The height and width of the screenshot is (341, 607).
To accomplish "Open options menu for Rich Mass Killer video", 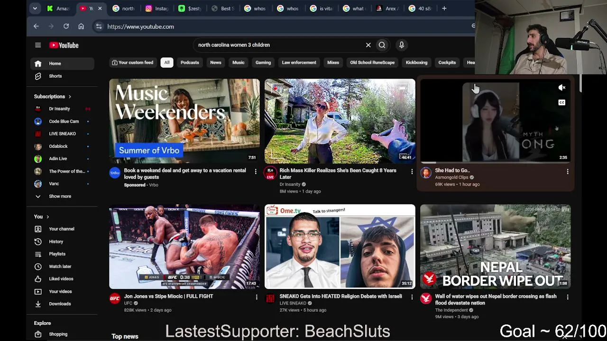I will pos(412,171).
